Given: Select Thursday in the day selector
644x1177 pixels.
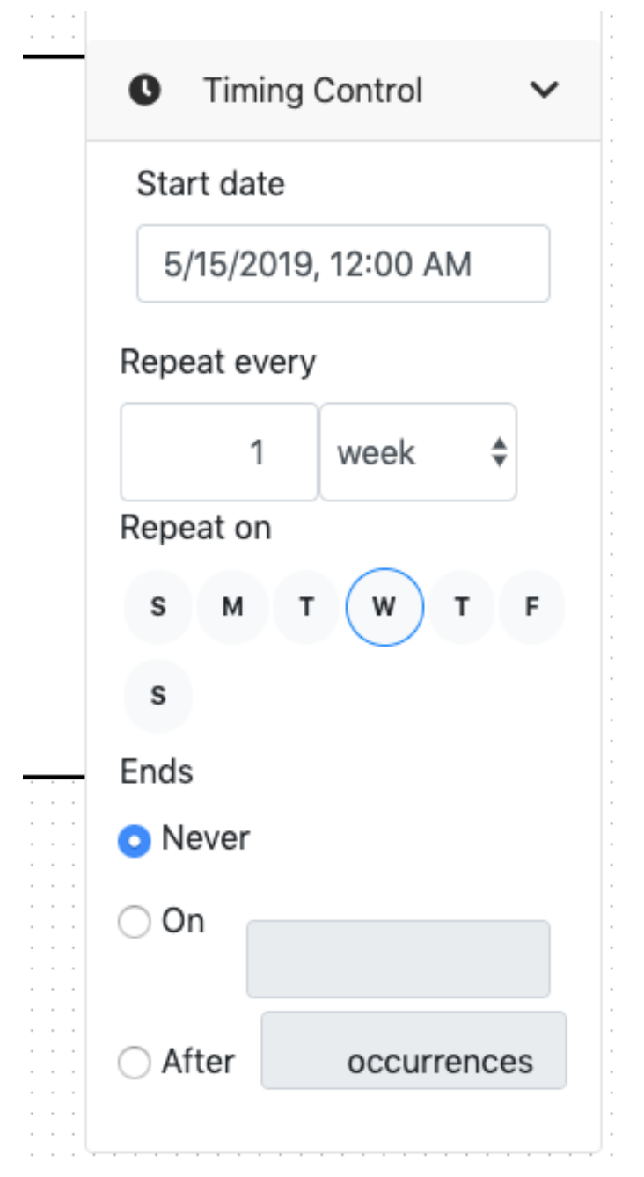Looking at the screenshot, I should pyautogui.click(x=459, y=605).
